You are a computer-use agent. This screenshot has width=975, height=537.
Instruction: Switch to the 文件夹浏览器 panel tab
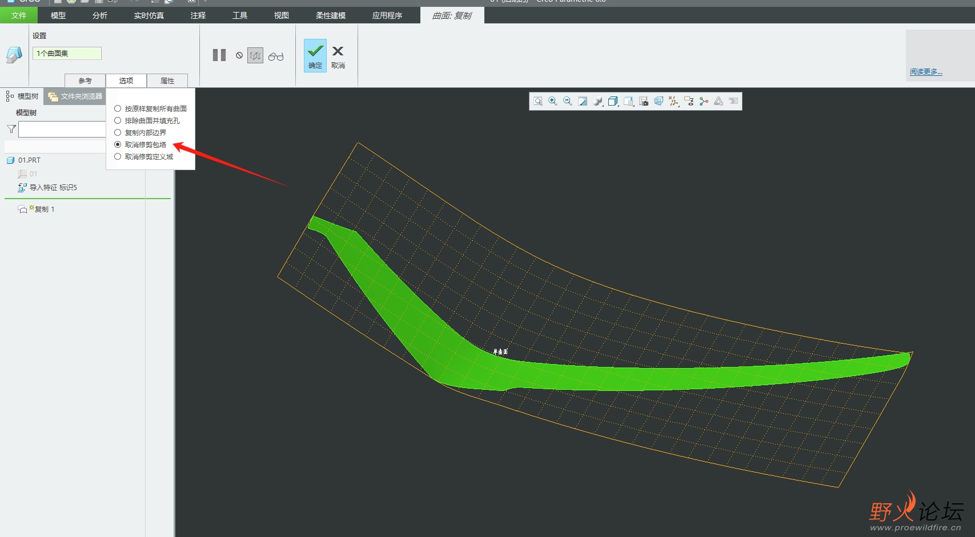point(75,96)
